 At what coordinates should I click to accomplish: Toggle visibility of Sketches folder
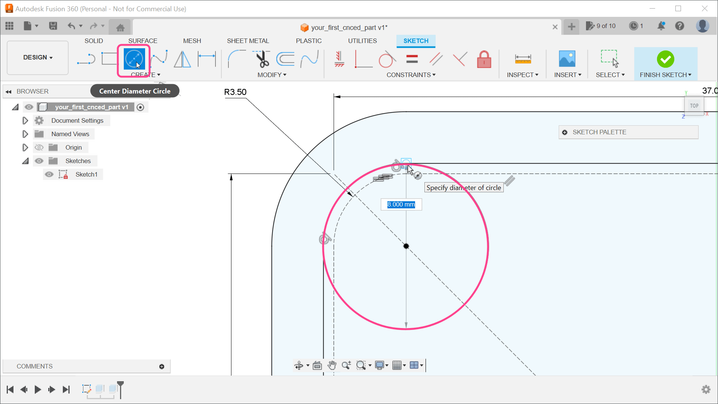39,161
